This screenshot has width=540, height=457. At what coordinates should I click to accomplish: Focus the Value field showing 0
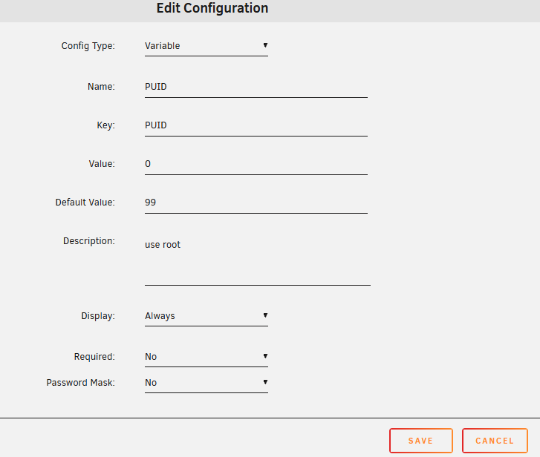tap(256, 164)
